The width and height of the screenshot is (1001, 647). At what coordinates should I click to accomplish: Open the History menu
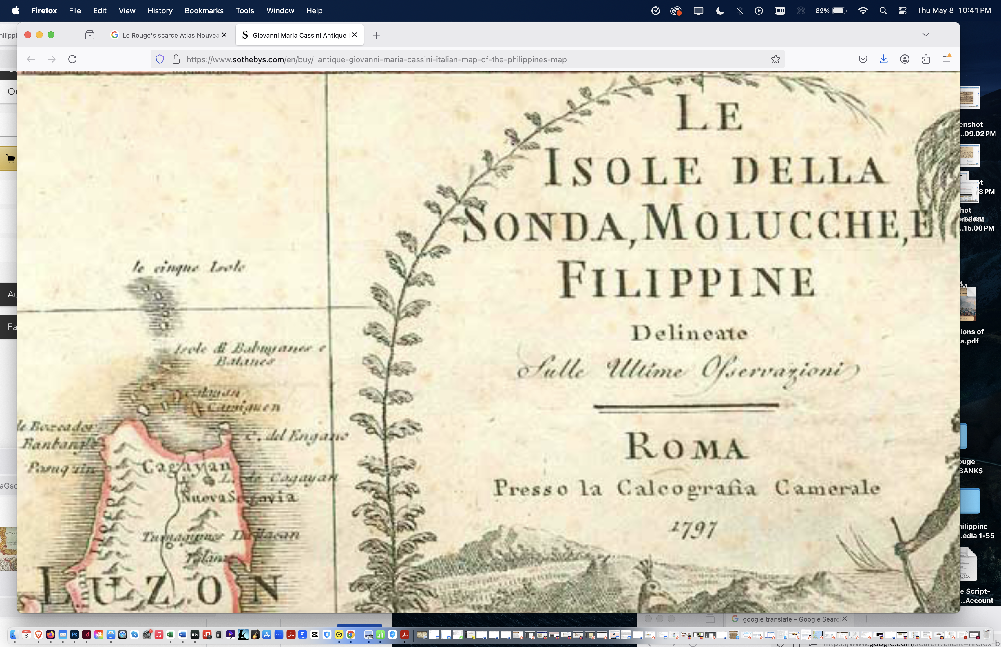click(160, 10)
